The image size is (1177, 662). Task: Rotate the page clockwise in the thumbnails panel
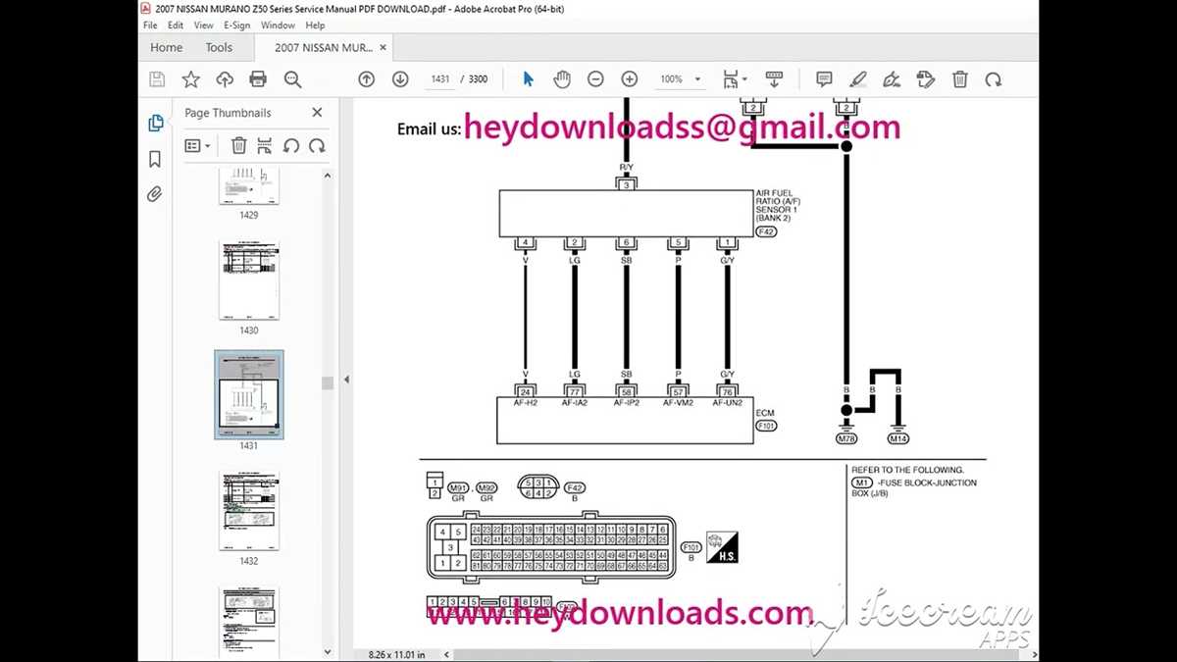pos(316,146)
